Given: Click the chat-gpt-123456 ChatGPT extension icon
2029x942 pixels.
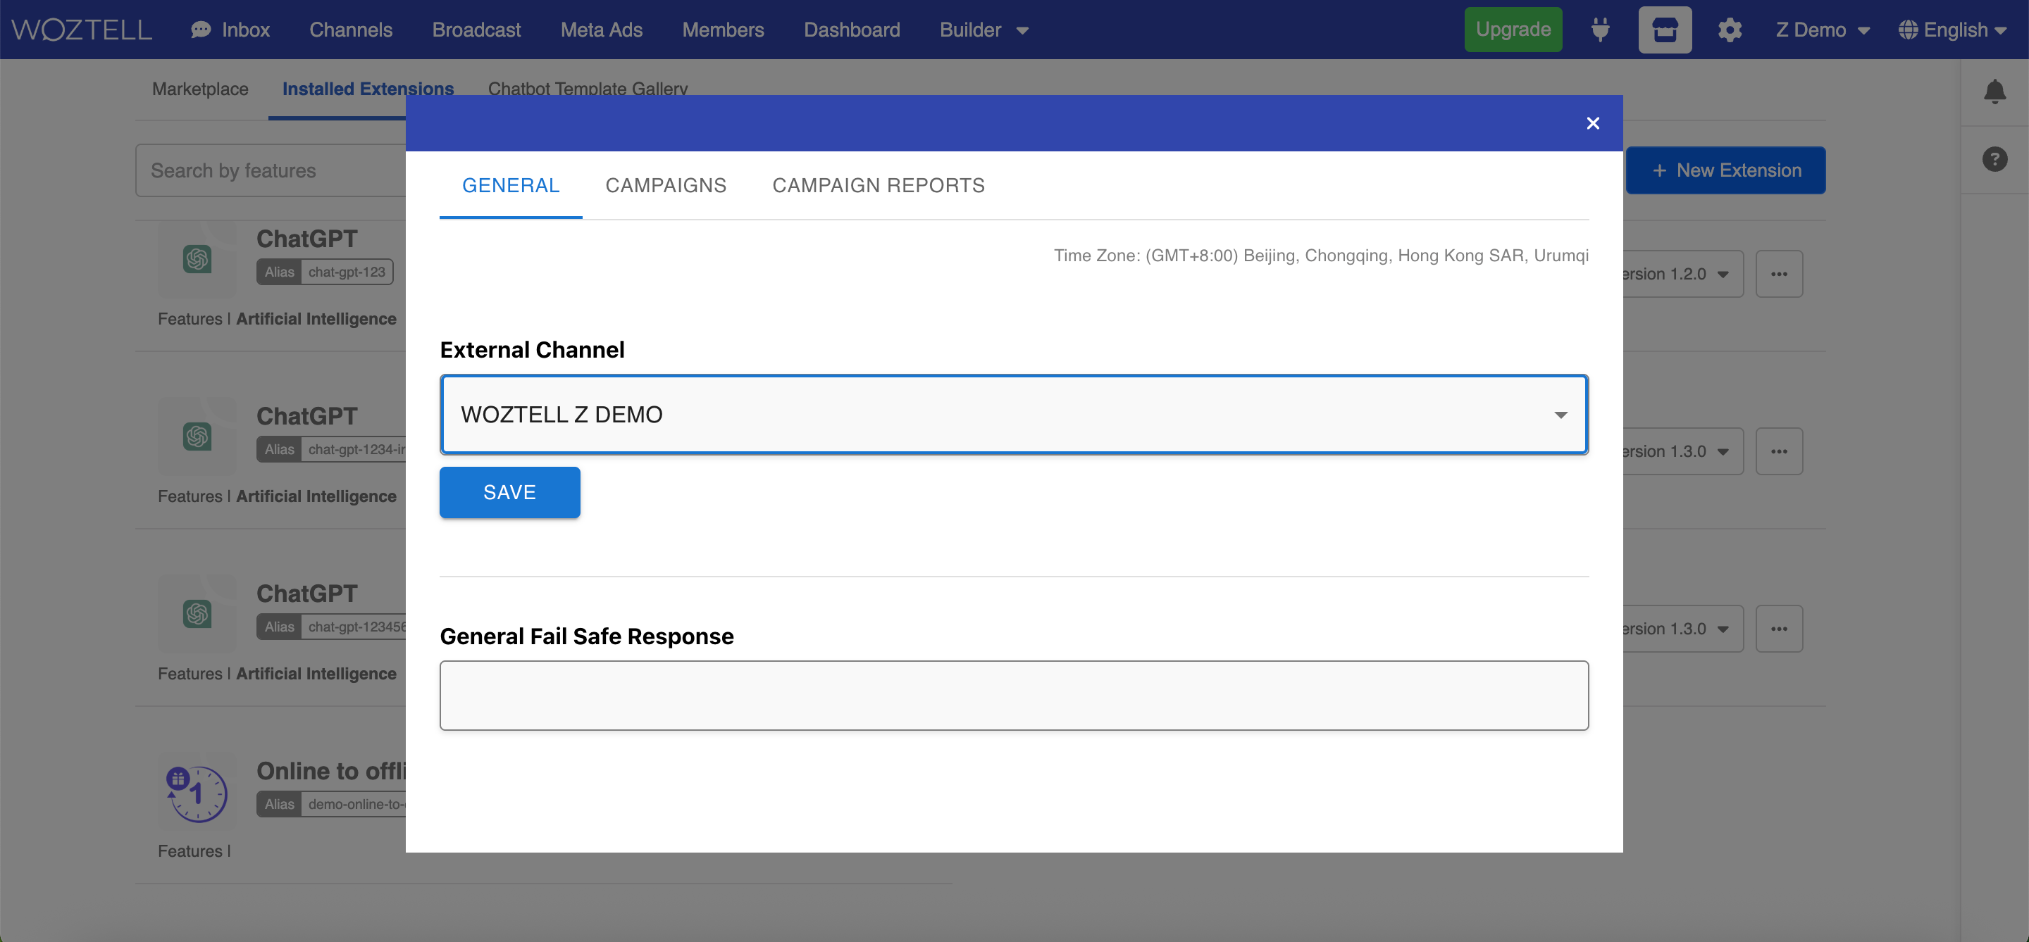Looking at the screenshot, I should click(x=197, y=614).
